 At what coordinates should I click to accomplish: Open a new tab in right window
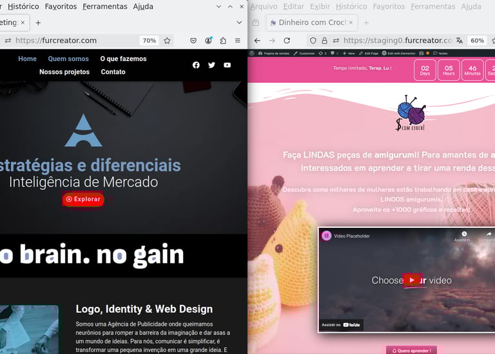click(x=366, y=23)
